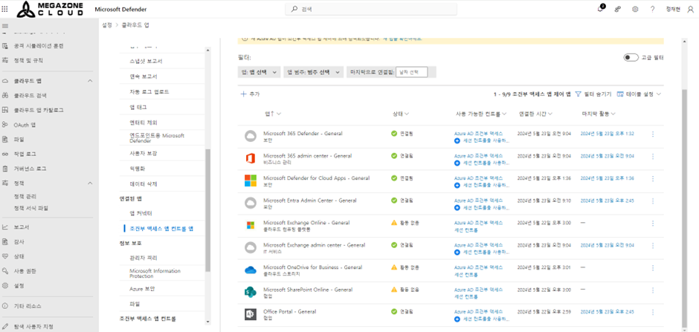Open the help question mark icon
Viewport: 699px width, 332px height.
(652, 10)
